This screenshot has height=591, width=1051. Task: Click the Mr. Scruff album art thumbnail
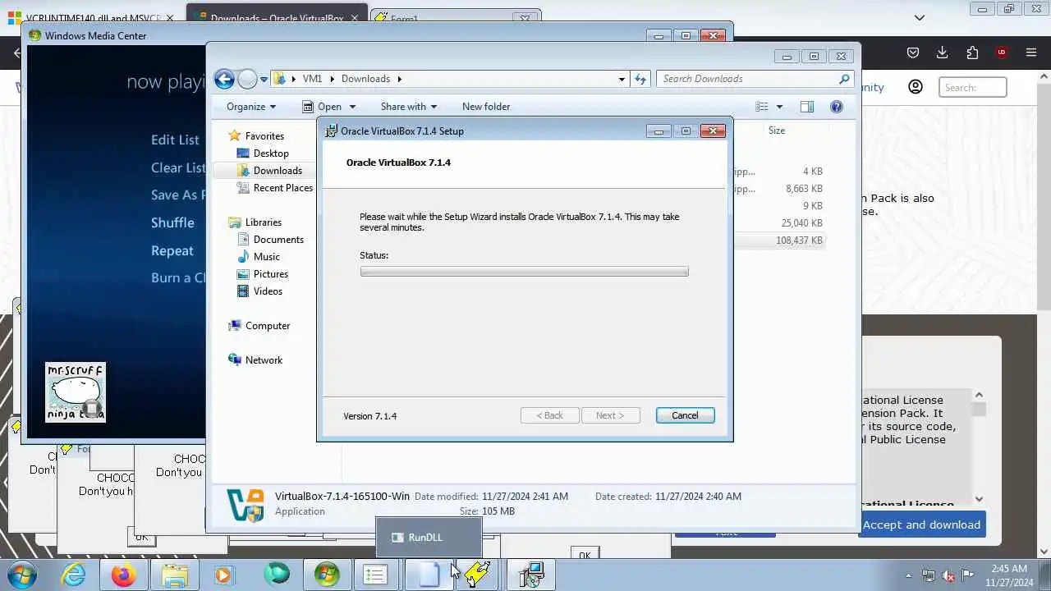(76, 392)
